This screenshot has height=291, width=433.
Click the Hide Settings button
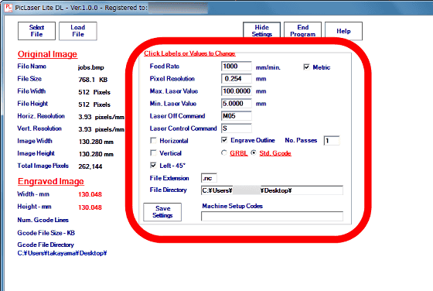(x=261, y=31)
